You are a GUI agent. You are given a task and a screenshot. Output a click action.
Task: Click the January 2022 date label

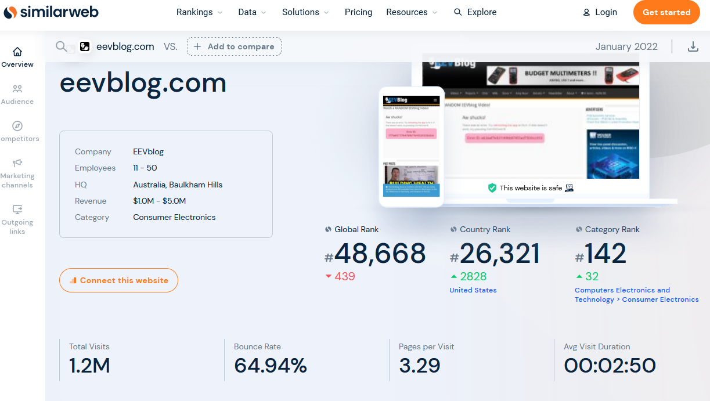626,46
